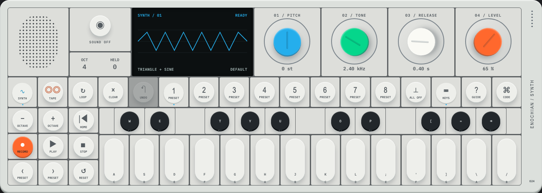Open the TAPE mode
Screen dimensions: 542x193
(53, 92)
